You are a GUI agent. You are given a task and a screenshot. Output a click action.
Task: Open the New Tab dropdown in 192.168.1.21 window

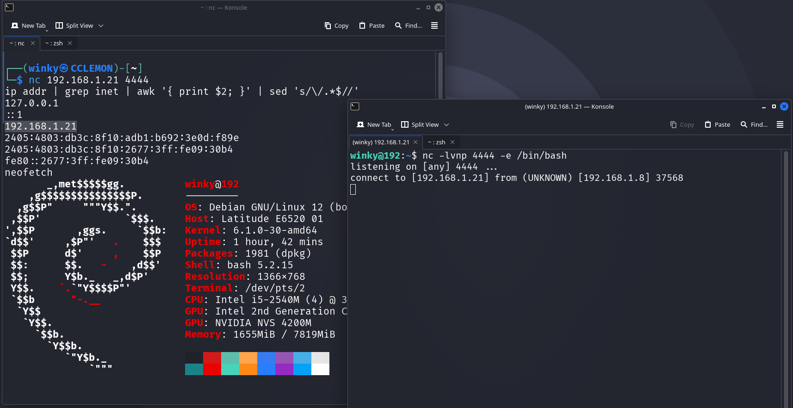pyautogui.click(x=392, y=129)
